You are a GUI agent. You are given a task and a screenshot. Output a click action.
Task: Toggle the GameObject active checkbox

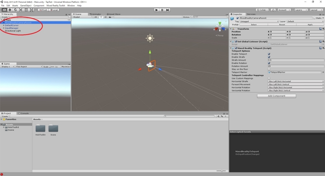click(x=237, y=18)
